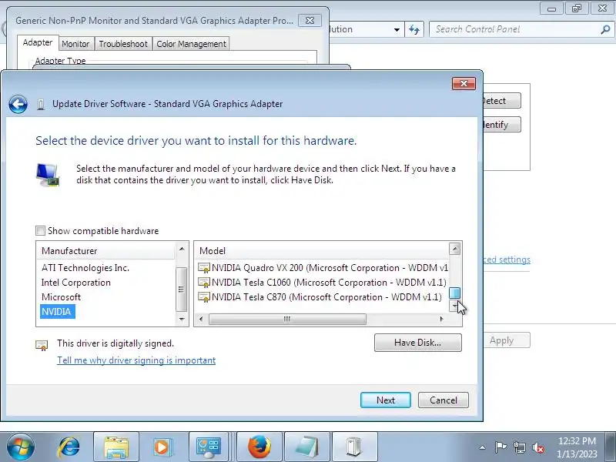This screenshot has width=616, height=462.
Task: Open Tell me why driver signing is important link
Action: (136, 360)
